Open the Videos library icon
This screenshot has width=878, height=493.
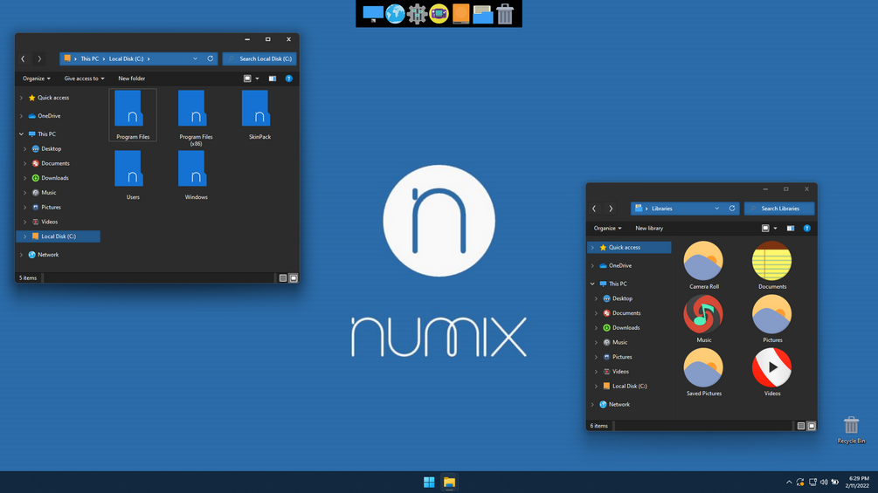[x=771, y=373]
